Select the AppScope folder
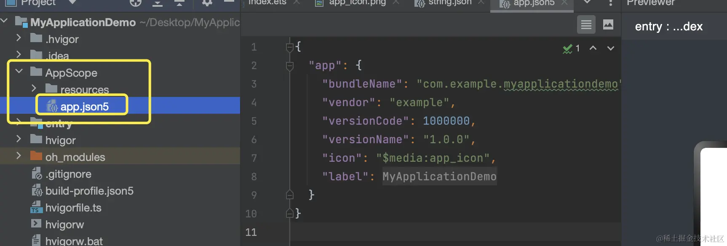Viewport: 727px width, 246px height. [71, 73]
